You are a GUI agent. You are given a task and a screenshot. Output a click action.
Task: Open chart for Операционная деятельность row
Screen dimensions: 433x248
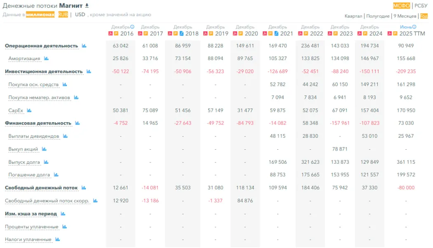[x=84, y=46]
